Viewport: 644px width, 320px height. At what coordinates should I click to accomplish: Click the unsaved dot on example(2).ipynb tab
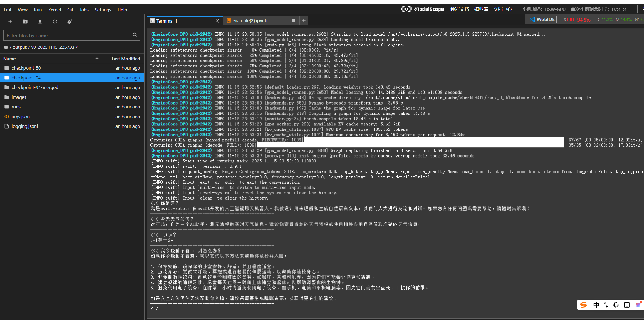(293, 20)
